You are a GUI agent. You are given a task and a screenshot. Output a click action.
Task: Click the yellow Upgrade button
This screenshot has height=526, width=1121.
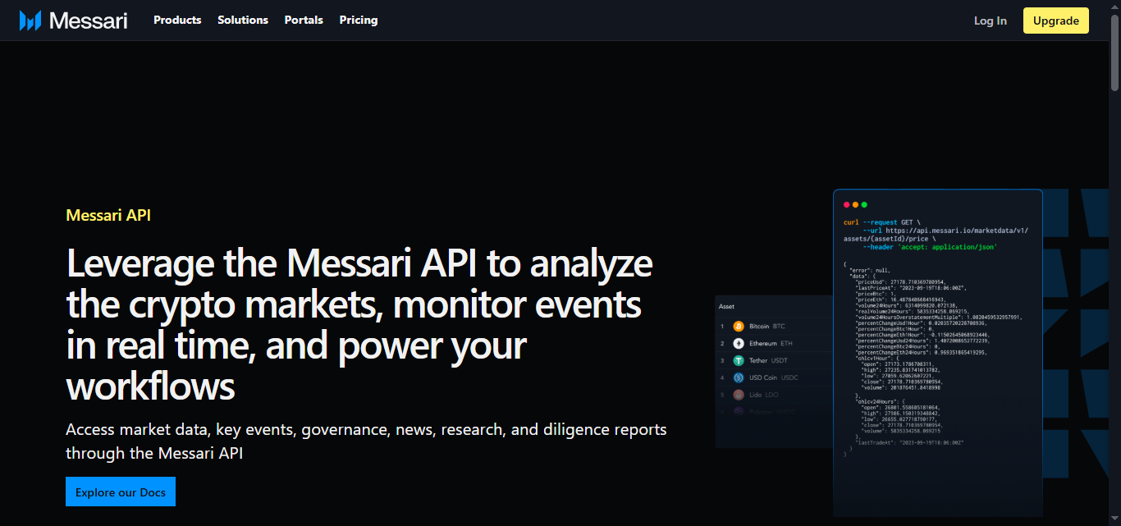coord(1056,21)
